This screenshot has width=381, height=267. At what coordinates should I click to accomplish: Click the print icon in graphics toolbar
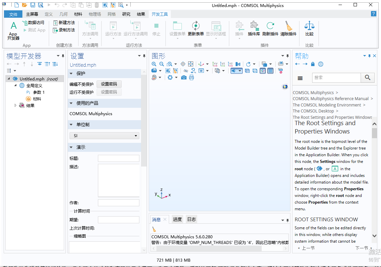[x=192, y=77]
